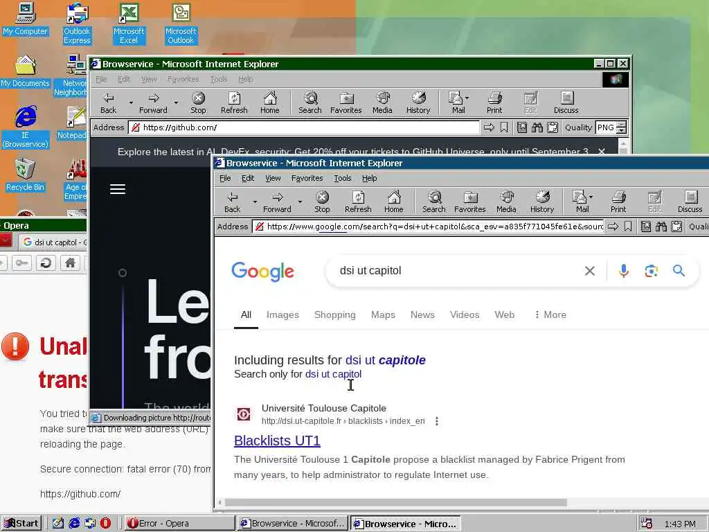Open the Mail dropdown arrow in Google window
Image resolution: width=709 pixels, height=532 pixels.
point(591,197)
